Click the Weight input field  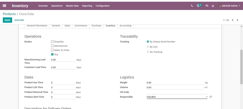click(175, 83)
